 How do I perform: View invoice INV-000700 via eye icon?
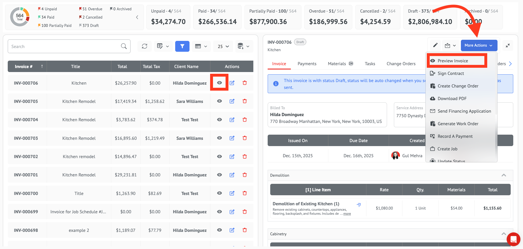coord(219,193)
